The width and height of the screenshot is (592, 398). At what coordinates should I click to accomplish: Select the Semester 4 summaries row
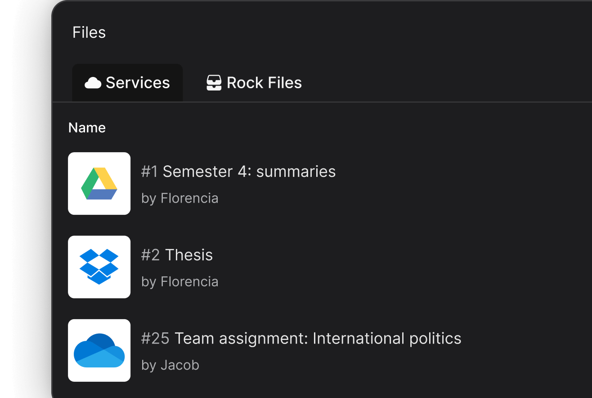[x=270, y=183]
